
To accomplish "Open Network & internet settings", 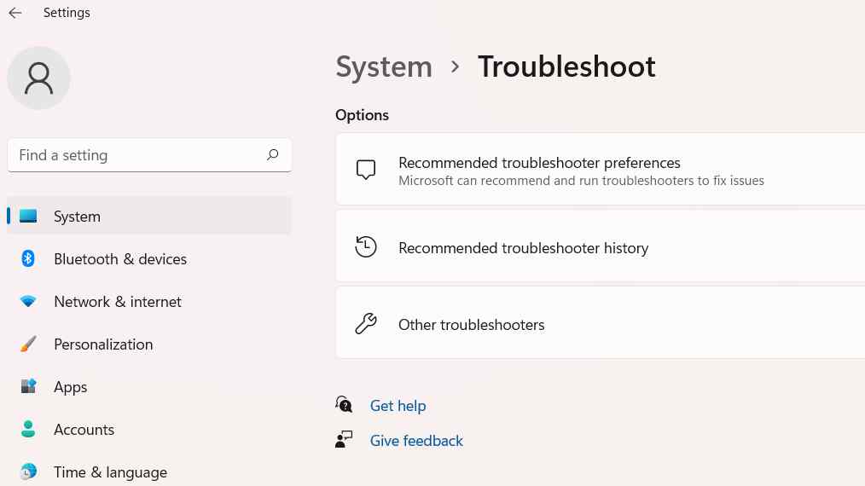I will pos(149,301).
